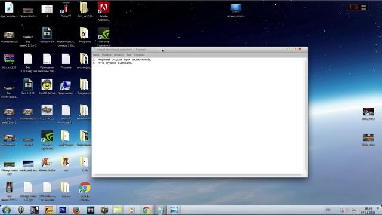Select the PumpYT desktop shortcut
This screenshot has width=382, height=215.
coord(66,10)
